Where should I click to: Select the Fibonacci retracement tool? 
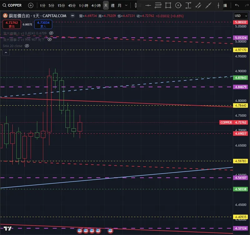click(x=158, y=5)
